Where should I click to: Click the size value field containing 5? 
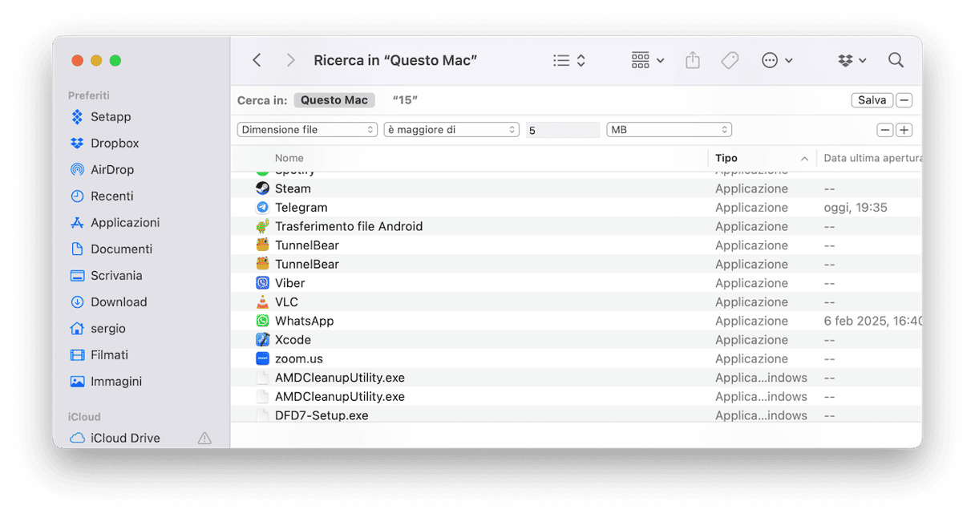point(563,130)
